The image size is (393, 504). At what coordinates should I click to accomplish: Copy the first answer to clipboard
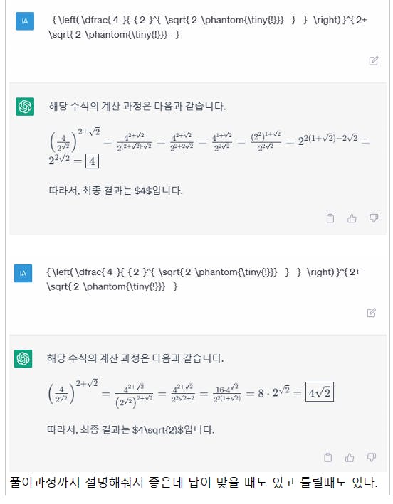pos(330,218)
